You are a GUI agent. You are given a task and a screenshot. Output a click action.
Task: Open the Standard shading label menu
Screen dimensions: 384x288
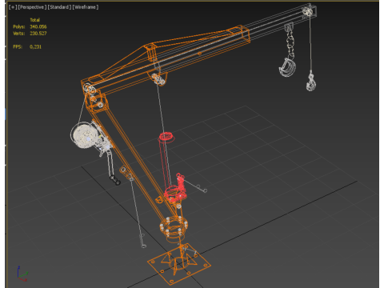[59, 7]
